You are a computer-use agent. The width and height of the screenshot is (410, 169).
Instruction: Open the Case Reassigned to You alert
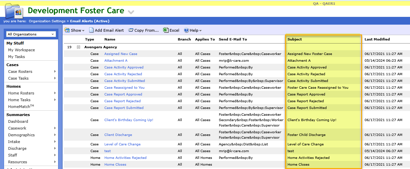(124, 88)
